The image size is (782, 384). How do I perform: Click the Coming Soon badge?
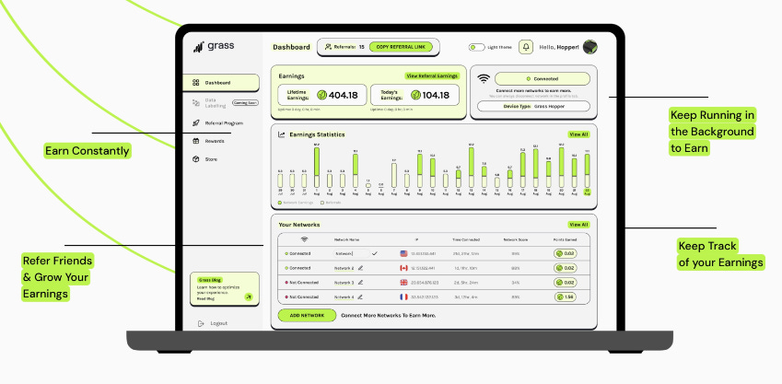click(245, 103)
